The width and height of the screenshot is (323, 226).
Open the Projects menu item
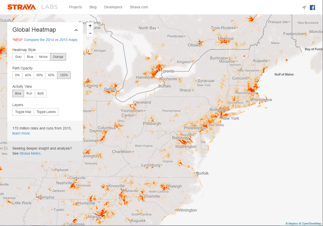(x=75, y=7)
